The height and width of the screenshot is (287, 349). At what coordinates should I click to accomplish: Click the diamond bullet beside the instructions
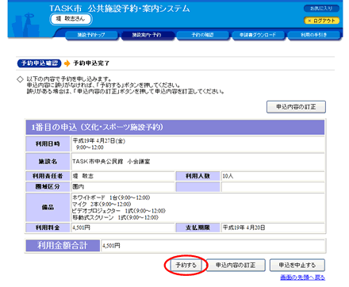[x=20, y=79]
